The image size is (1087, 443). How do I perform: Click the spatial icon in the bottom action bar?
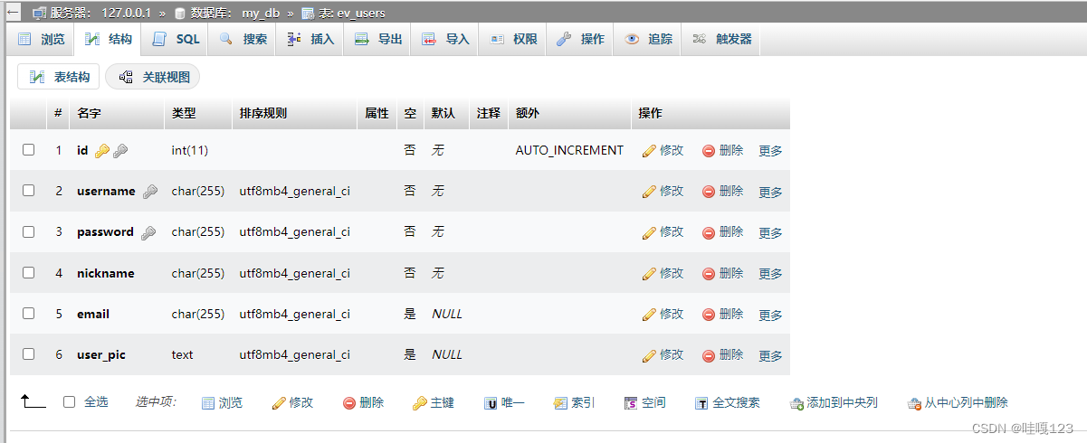(631, 403)
